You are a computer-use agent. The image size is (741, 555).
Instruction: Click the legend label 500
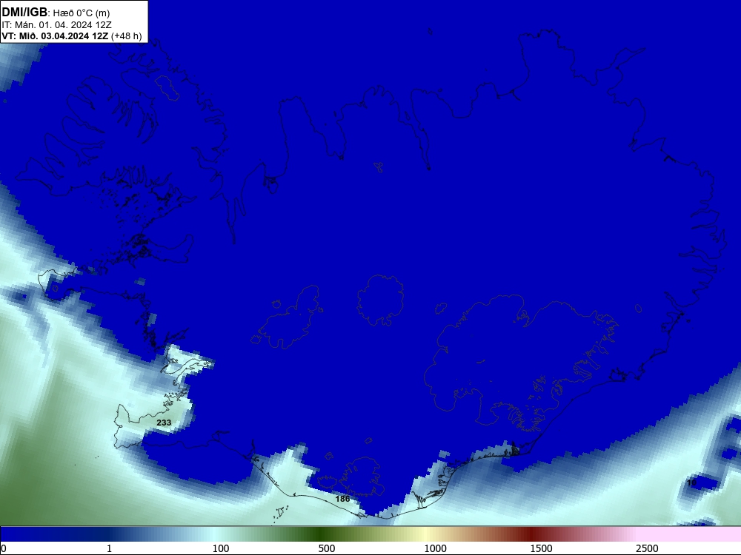327,548
